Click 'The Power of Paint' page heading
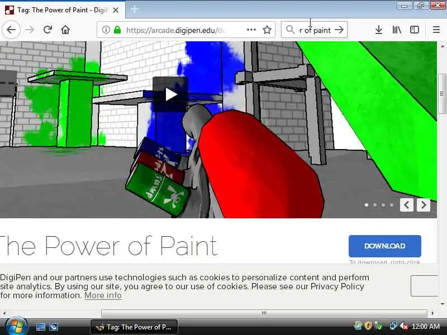This screenshot has height=335, width=447. [108, 246]
